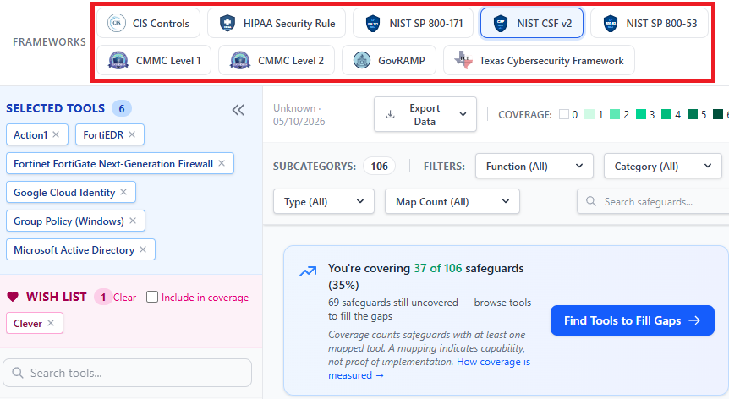Click the Microsoft Active Directory chip label
Screen dimensions: 729x399
74,250
